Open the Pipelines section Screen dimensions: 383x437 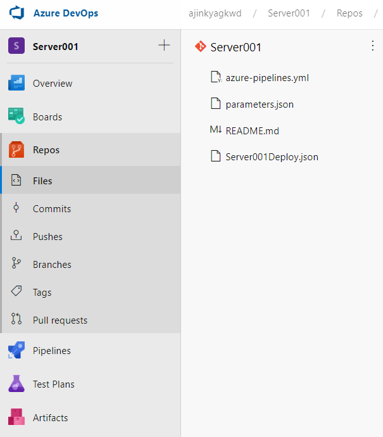[51, 351]
